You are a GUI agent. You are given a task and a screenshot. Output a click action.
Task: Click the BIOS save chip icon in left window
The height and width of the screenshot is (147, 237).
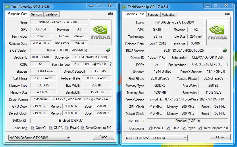[x=108, y=50]
